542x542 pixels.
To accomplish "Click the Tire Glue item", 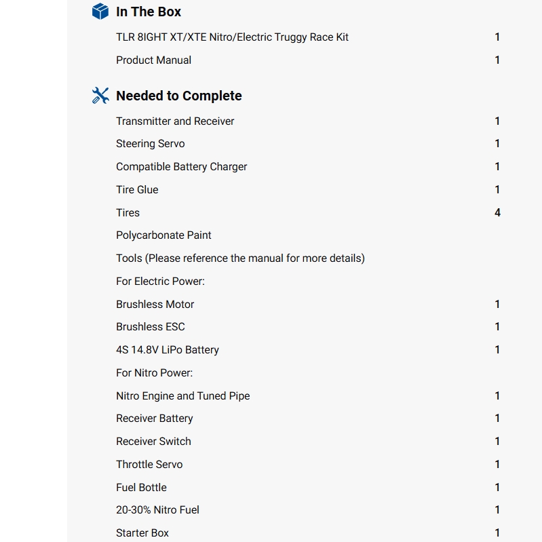I will 137,190.
